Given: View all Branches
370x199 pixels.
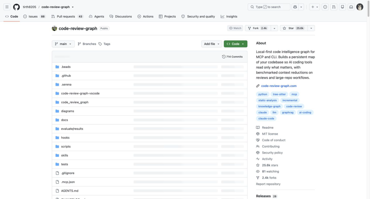Looking at the screenshot, I should [x=87, y=44].
